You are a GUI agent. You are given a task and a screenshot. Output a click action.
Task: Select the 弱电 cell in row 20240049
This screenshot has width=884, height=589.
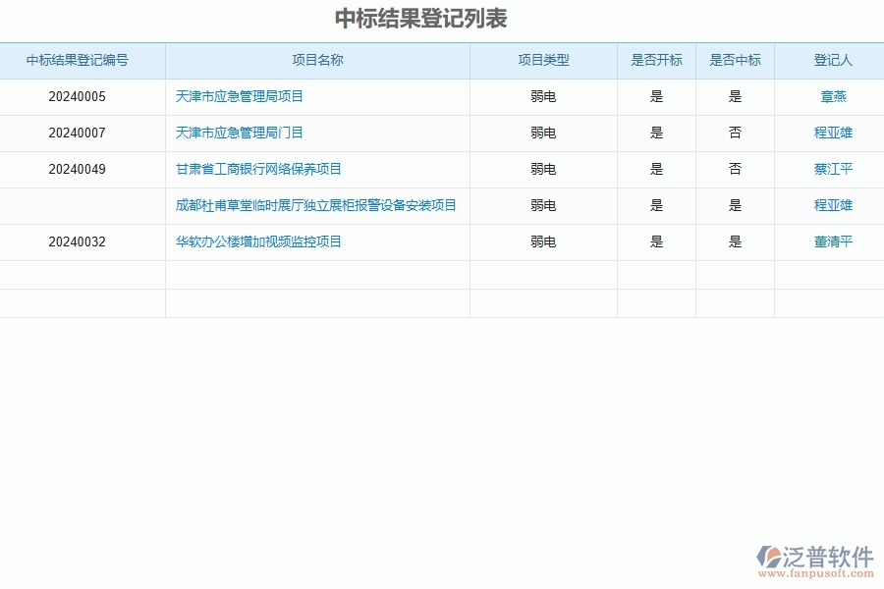(x=543, y=169)
